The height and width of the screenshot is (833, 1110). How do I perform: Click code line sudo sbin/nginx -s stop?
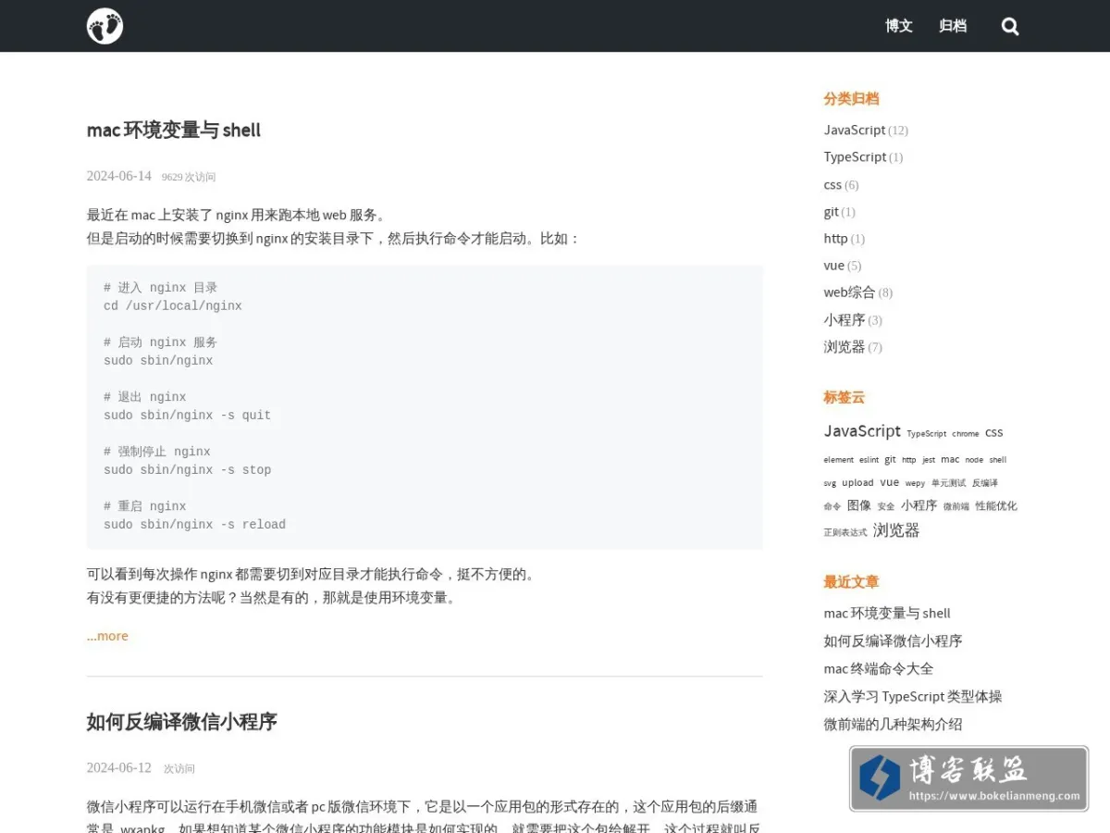tap(188, 470)
